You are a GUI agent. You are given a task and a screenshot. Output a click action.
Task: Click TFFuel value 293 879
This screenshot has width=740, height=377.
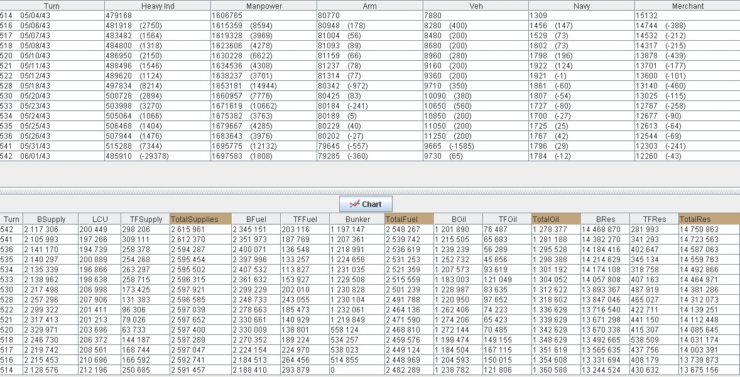[x=305, y=370]
